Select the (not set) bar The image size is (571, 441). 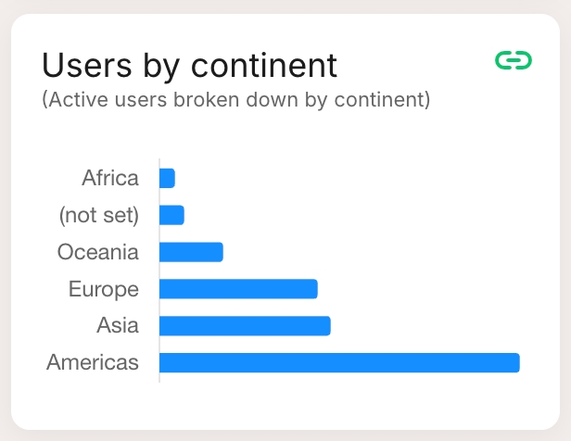point(171,215)
